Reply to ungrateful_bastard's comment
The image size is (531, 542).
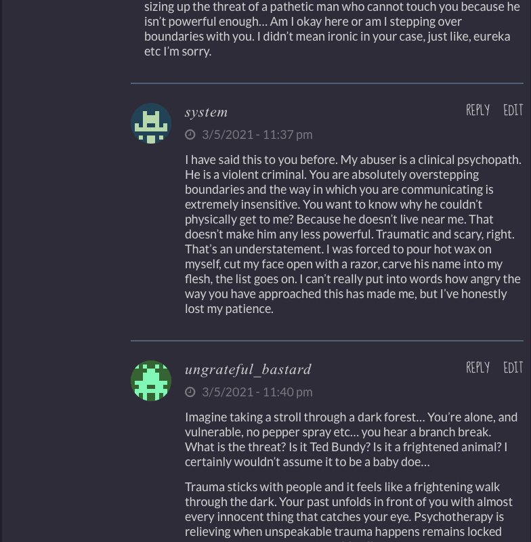(x=477, y=368)
